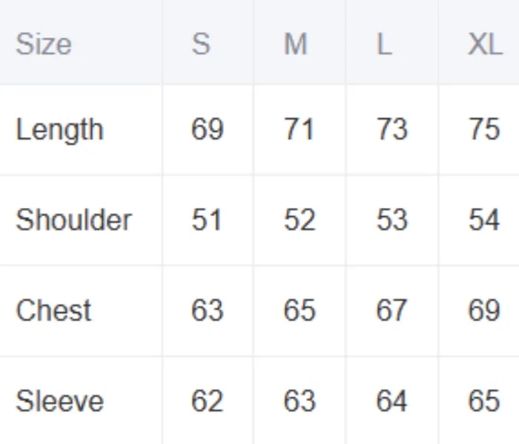Click the Chest value for size S
The width and height of the screenshot is (519, 444).
click(x=207, y=311)
